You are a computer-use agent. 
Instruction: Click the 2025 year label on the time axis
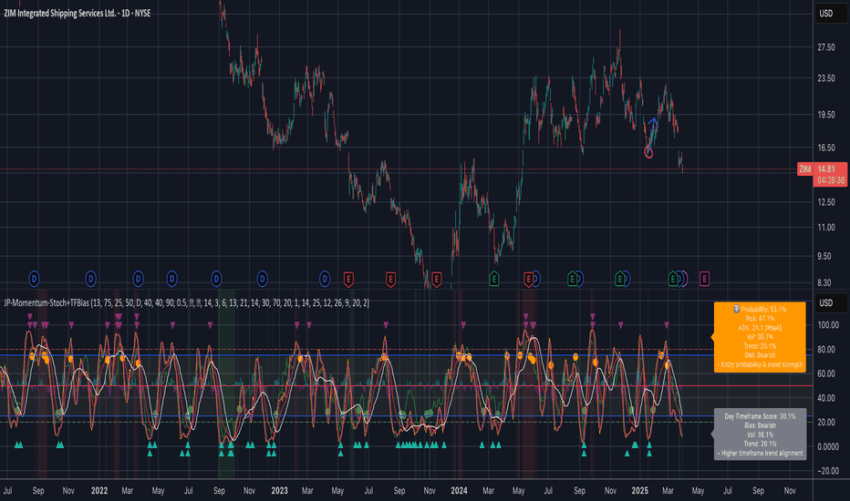point(640,491)
